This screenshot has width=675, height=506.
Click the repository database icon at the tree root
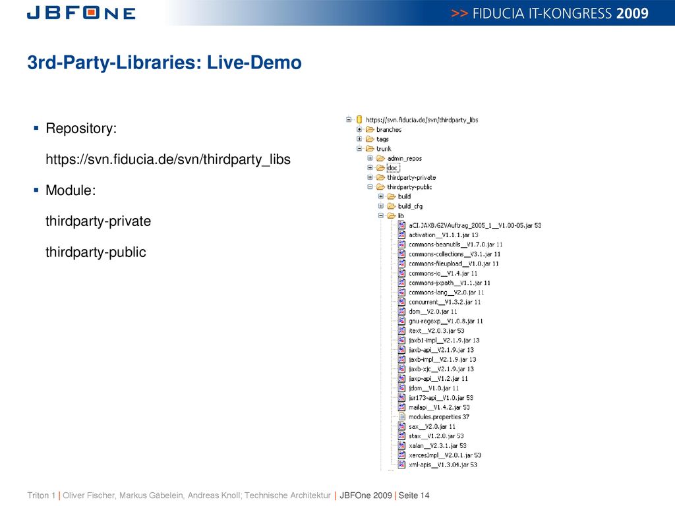click(x=359, y=120)
